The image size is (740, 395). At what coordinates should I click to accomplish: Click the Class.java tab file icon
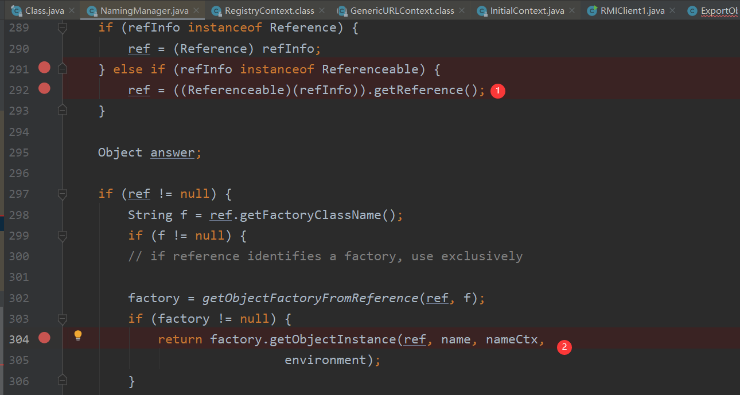(17, 10)
